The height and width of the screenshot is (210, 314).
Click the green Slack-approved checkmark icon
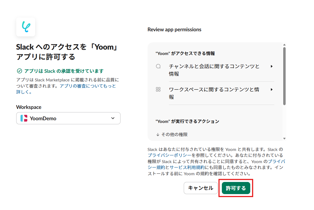click(x=19, y=71)
